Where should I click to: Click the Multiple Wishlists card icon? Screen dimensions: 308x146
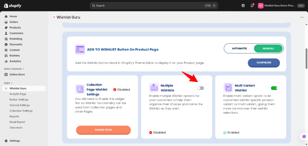click(154, 87)
